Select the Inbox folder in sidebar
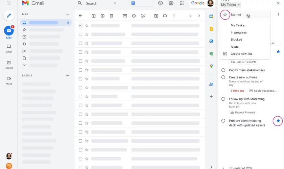 tap(46, 23)
